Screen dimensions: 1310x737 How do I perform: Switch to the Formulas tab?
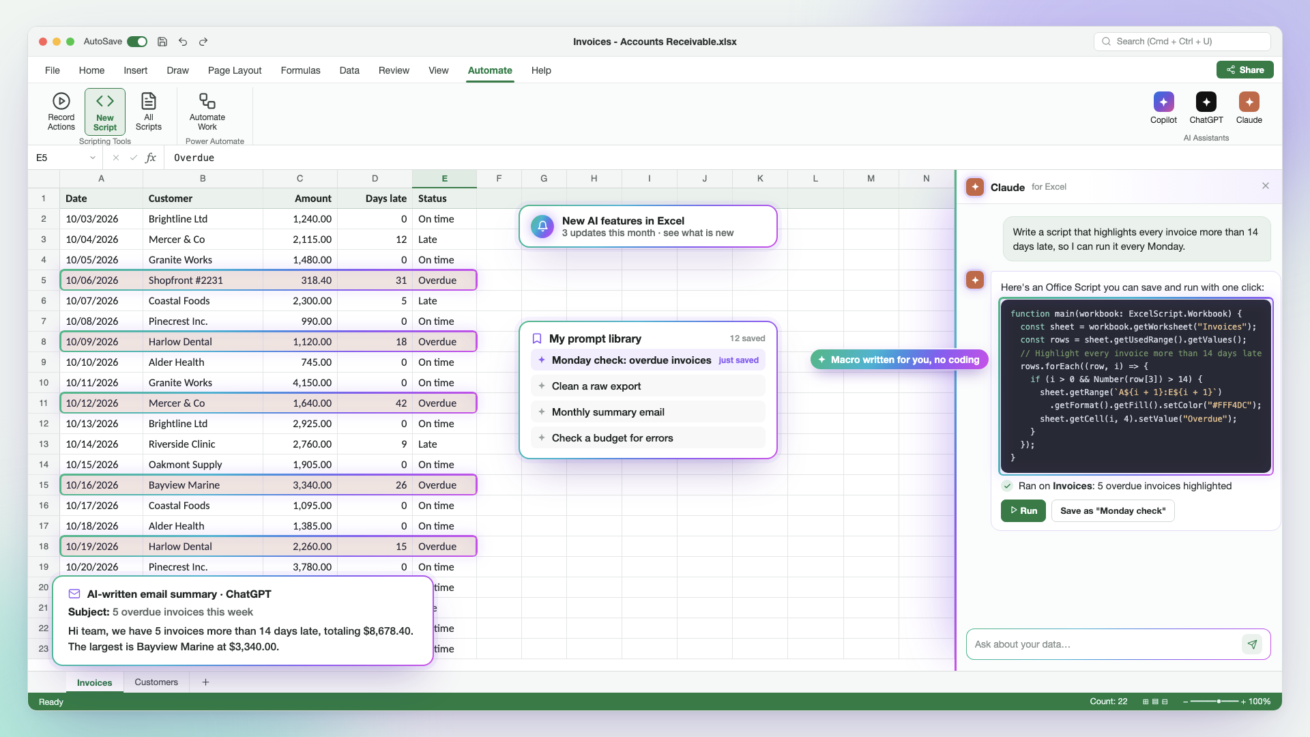pyautogui.click(x=300, y=70)
